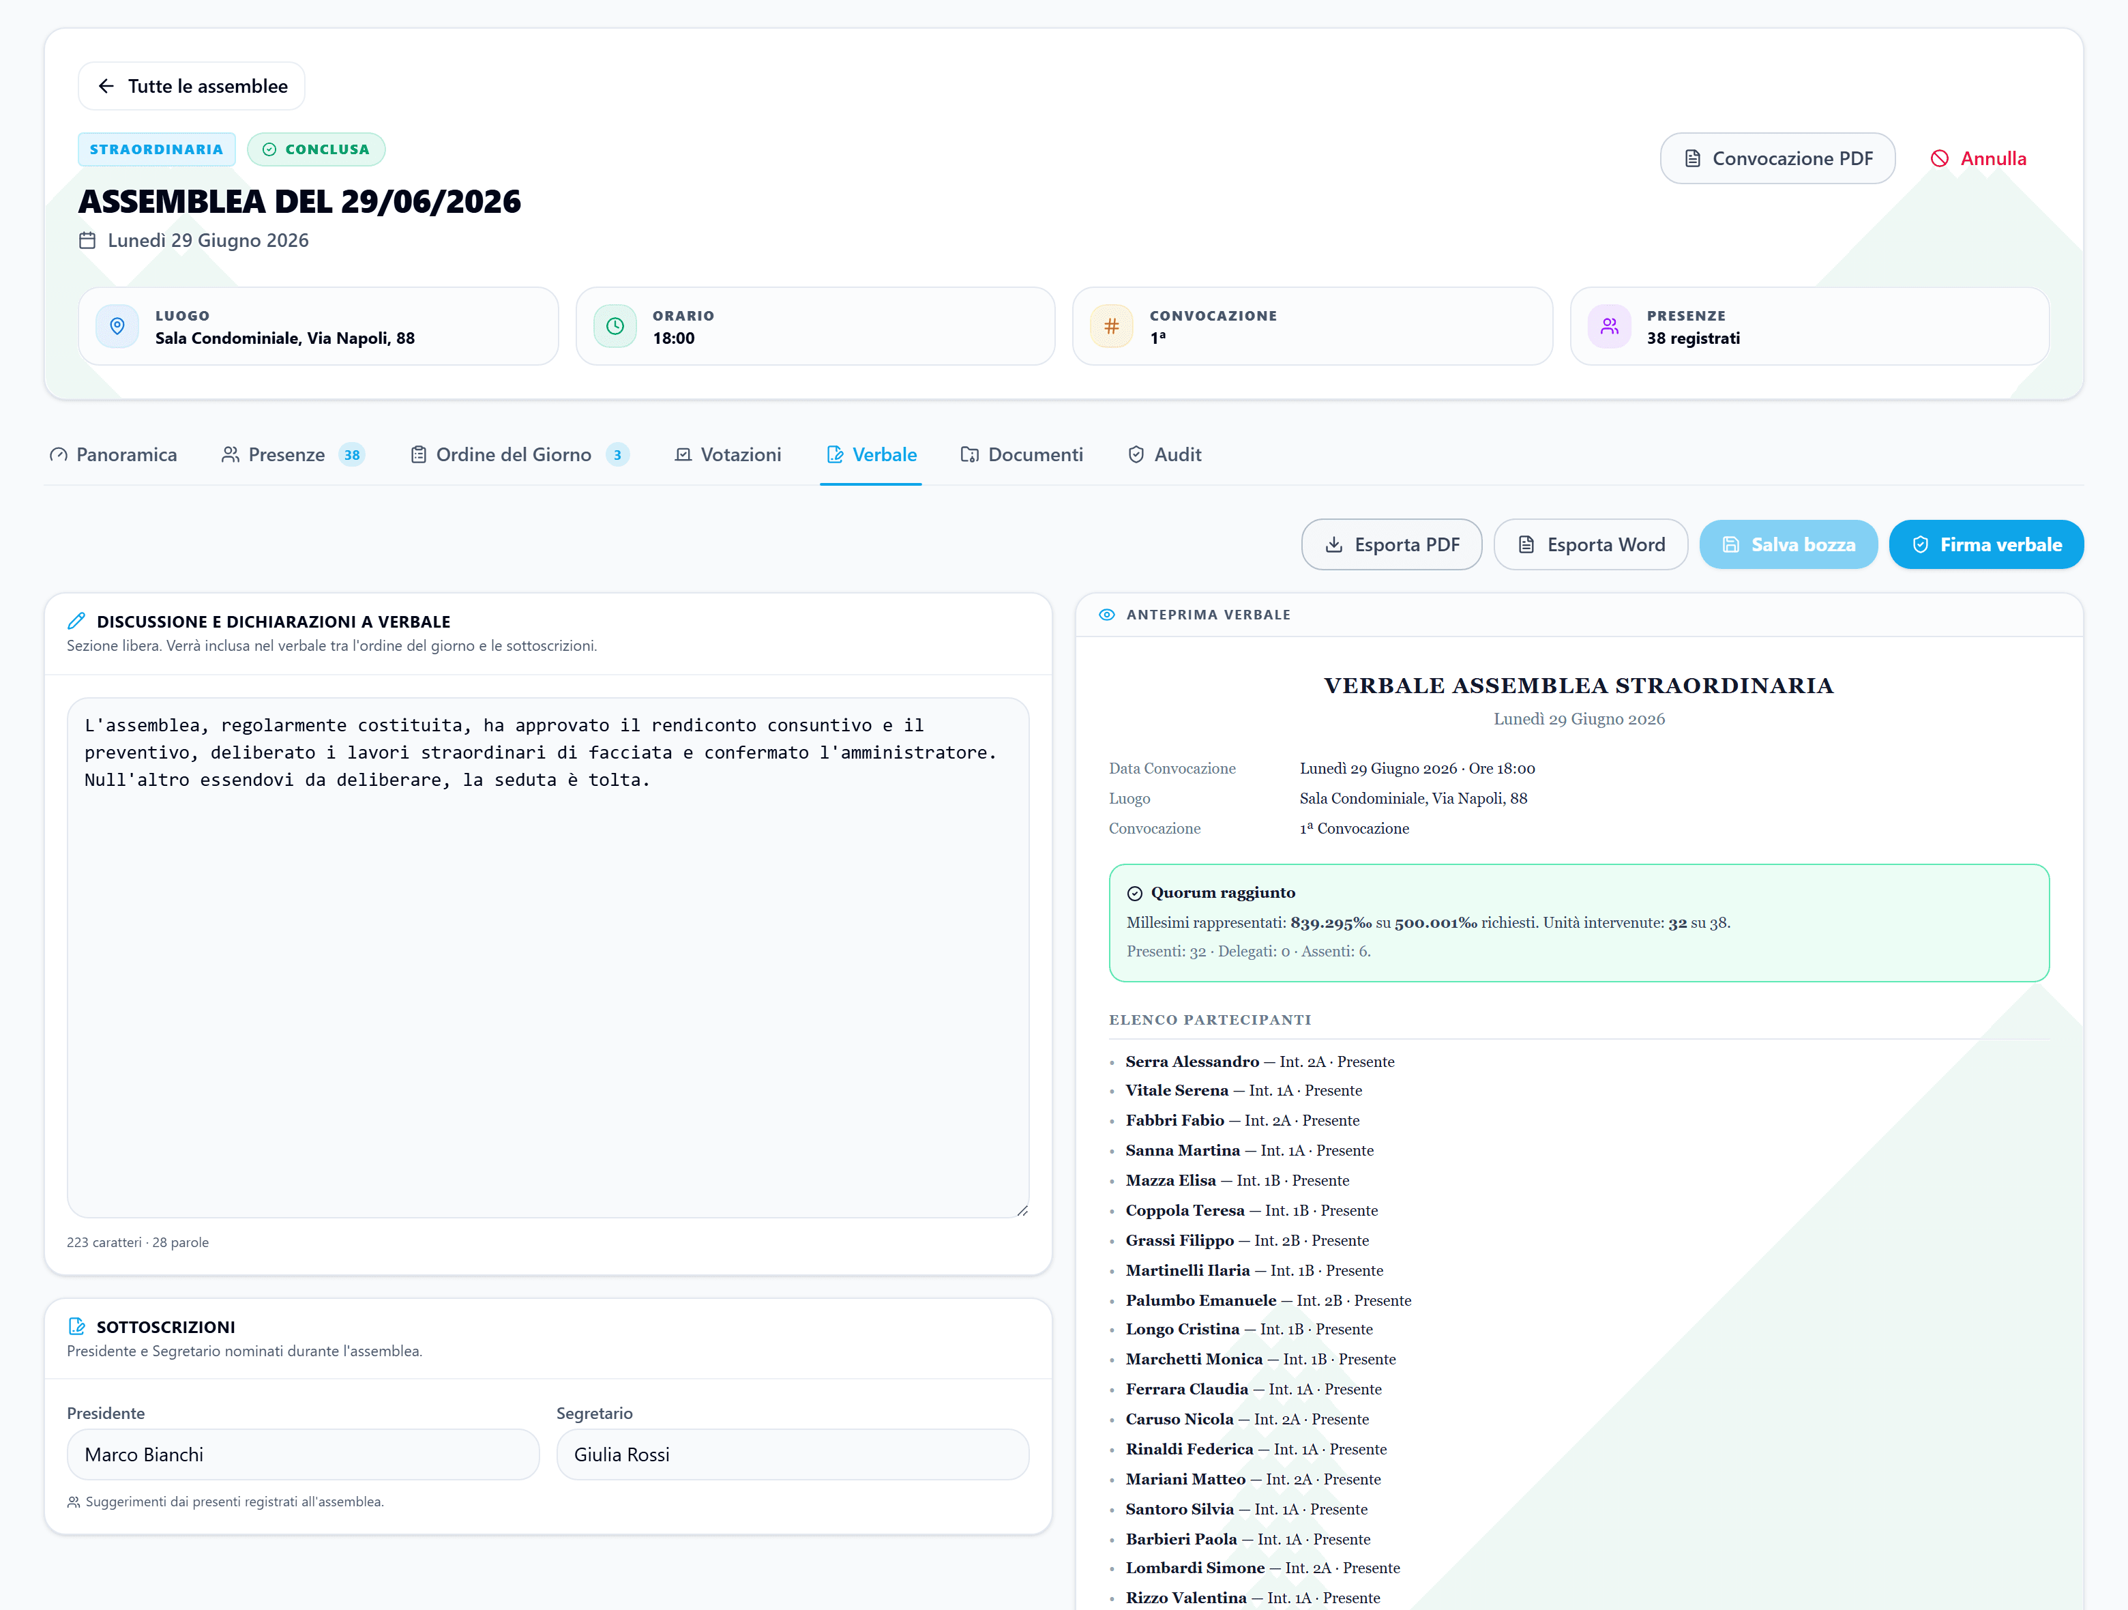2128x1610 pixels.
Task: Go back to Tutte le assemblee
Action: click(x=192, y=87)
